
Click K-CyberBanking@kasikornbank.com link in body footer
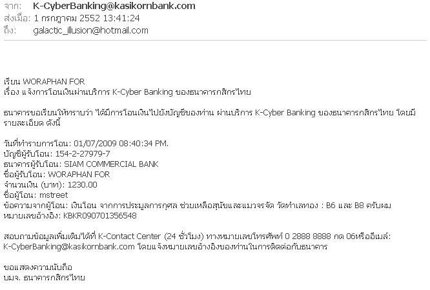[x=69, y=247]
